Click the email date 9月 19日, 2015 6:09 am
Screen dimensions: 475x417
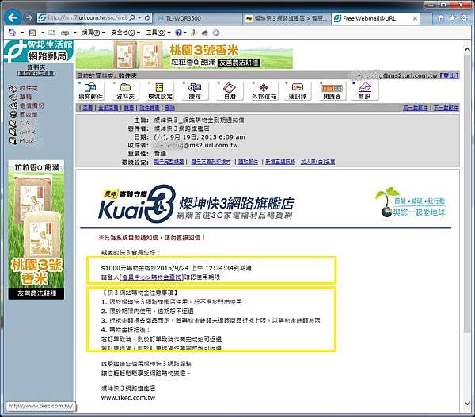(199, 137)
